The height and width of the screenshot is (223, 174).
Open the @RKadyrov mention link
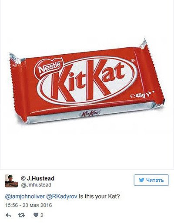[x=62, y=197]
